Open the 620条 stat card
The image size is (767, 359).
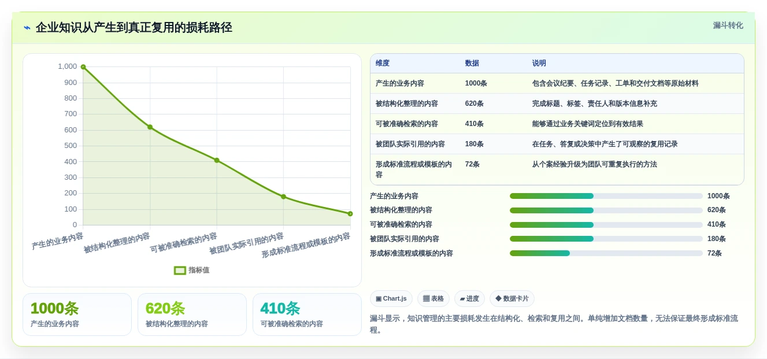click(x=192, y=314)
